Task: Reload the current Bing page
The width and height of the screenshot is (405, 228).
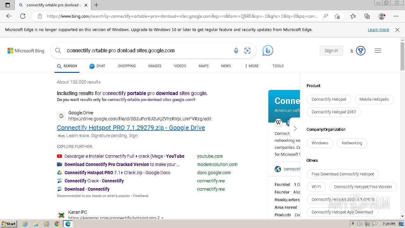Action: 23,16
